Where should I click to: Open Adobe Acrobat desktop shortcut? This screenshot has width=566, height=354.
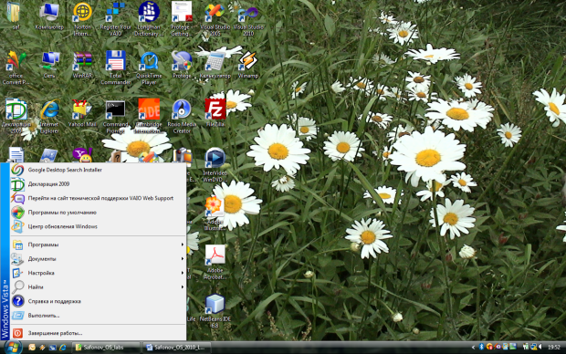pos(215,262)
